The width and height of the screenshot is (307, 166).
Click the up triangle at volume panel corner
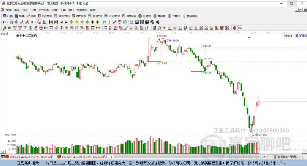[x=3, y=152]
